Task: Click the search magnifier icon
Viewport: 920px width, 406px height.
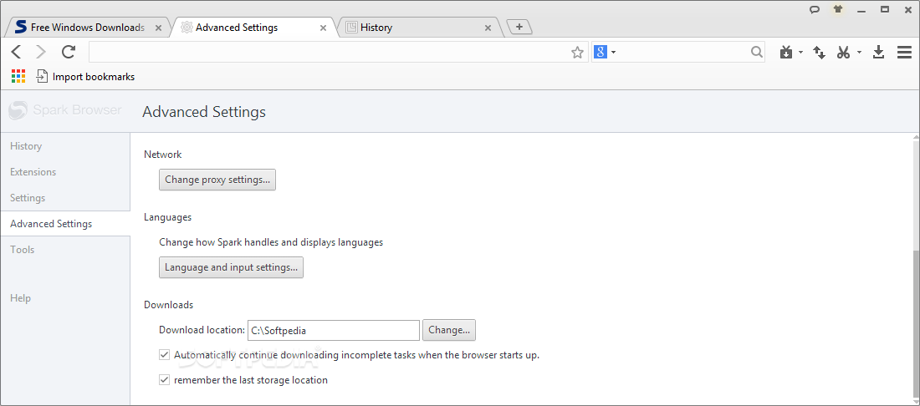Action: tap(757, 52)
